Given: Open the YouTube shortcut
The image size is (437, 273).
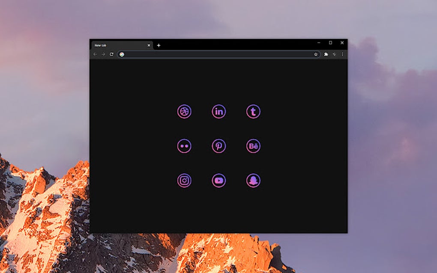Looking at the screenshot, I should [218, 181].
